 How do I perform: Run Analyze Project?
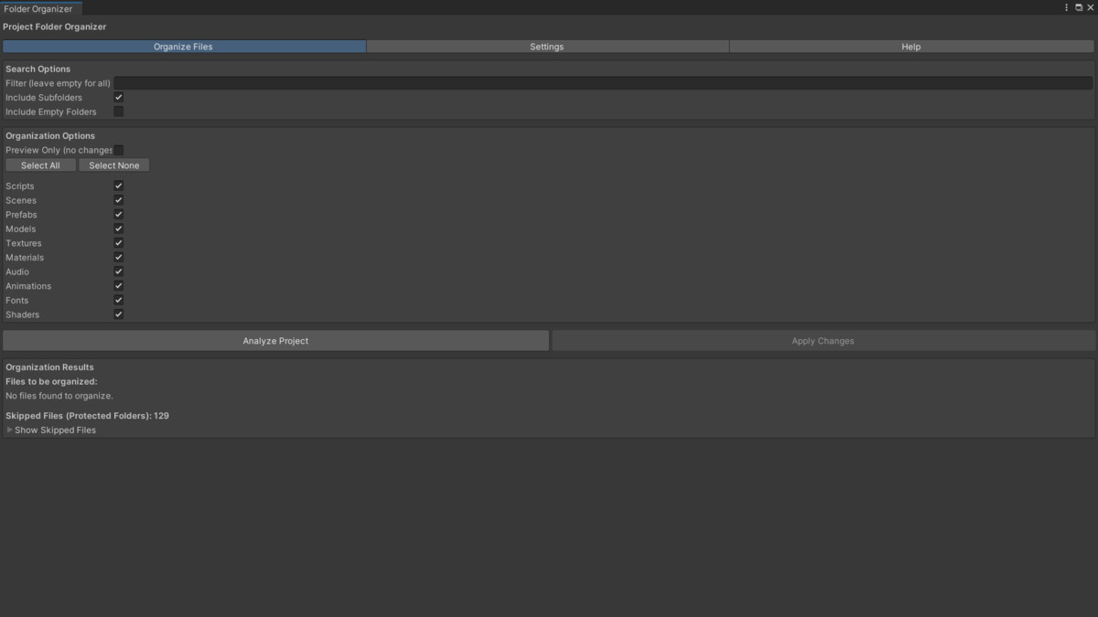275,340
